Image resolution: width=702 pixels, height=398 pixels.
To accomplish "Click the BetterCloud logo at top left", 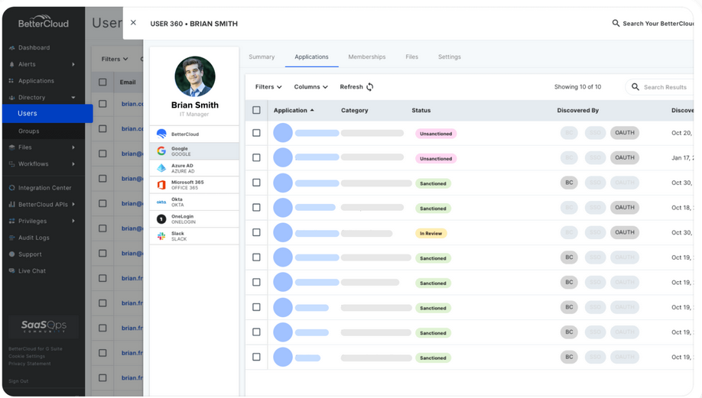I will pos(43,22).
